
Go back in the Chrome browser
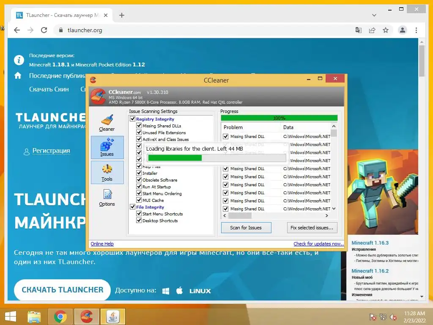pyautogui.click(x=17, y=30)
